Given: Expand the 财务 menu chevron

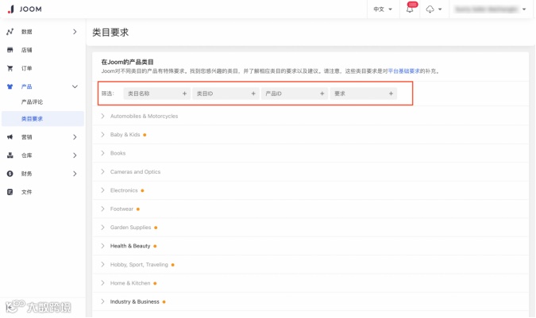Looking at the screenshot, I should click(x=75, y=174).
